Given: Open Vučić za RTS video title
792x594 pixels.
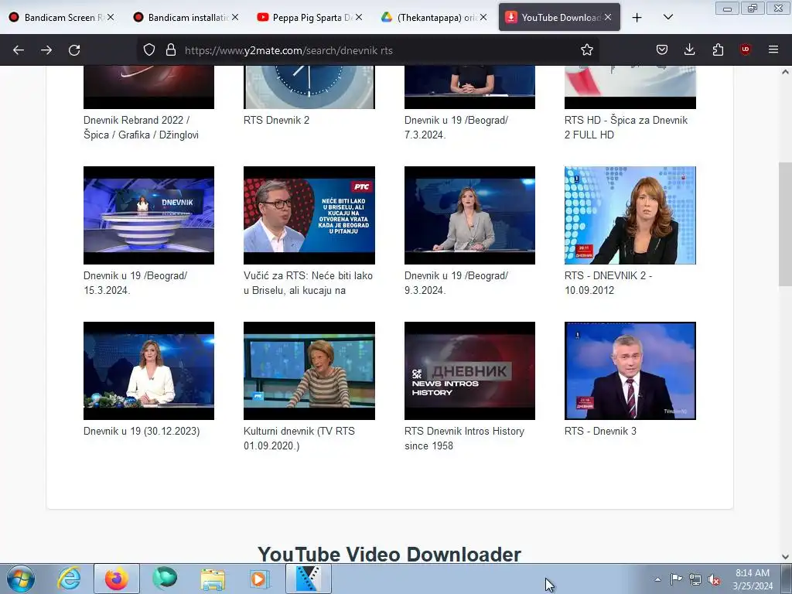Looking at the screenshot, I should coord(308,283).
